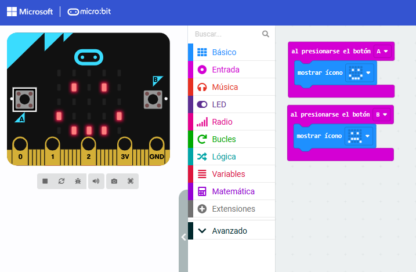Mute the simulator audio
The width and height of the screenshot is (416, 272).
pyautogui.click(x=96, y=181)
